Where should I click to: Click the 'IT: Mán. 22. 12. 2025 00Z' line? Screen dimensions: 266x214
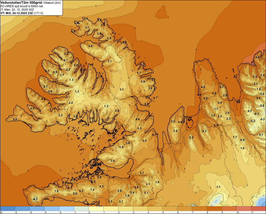pos(17,10)
